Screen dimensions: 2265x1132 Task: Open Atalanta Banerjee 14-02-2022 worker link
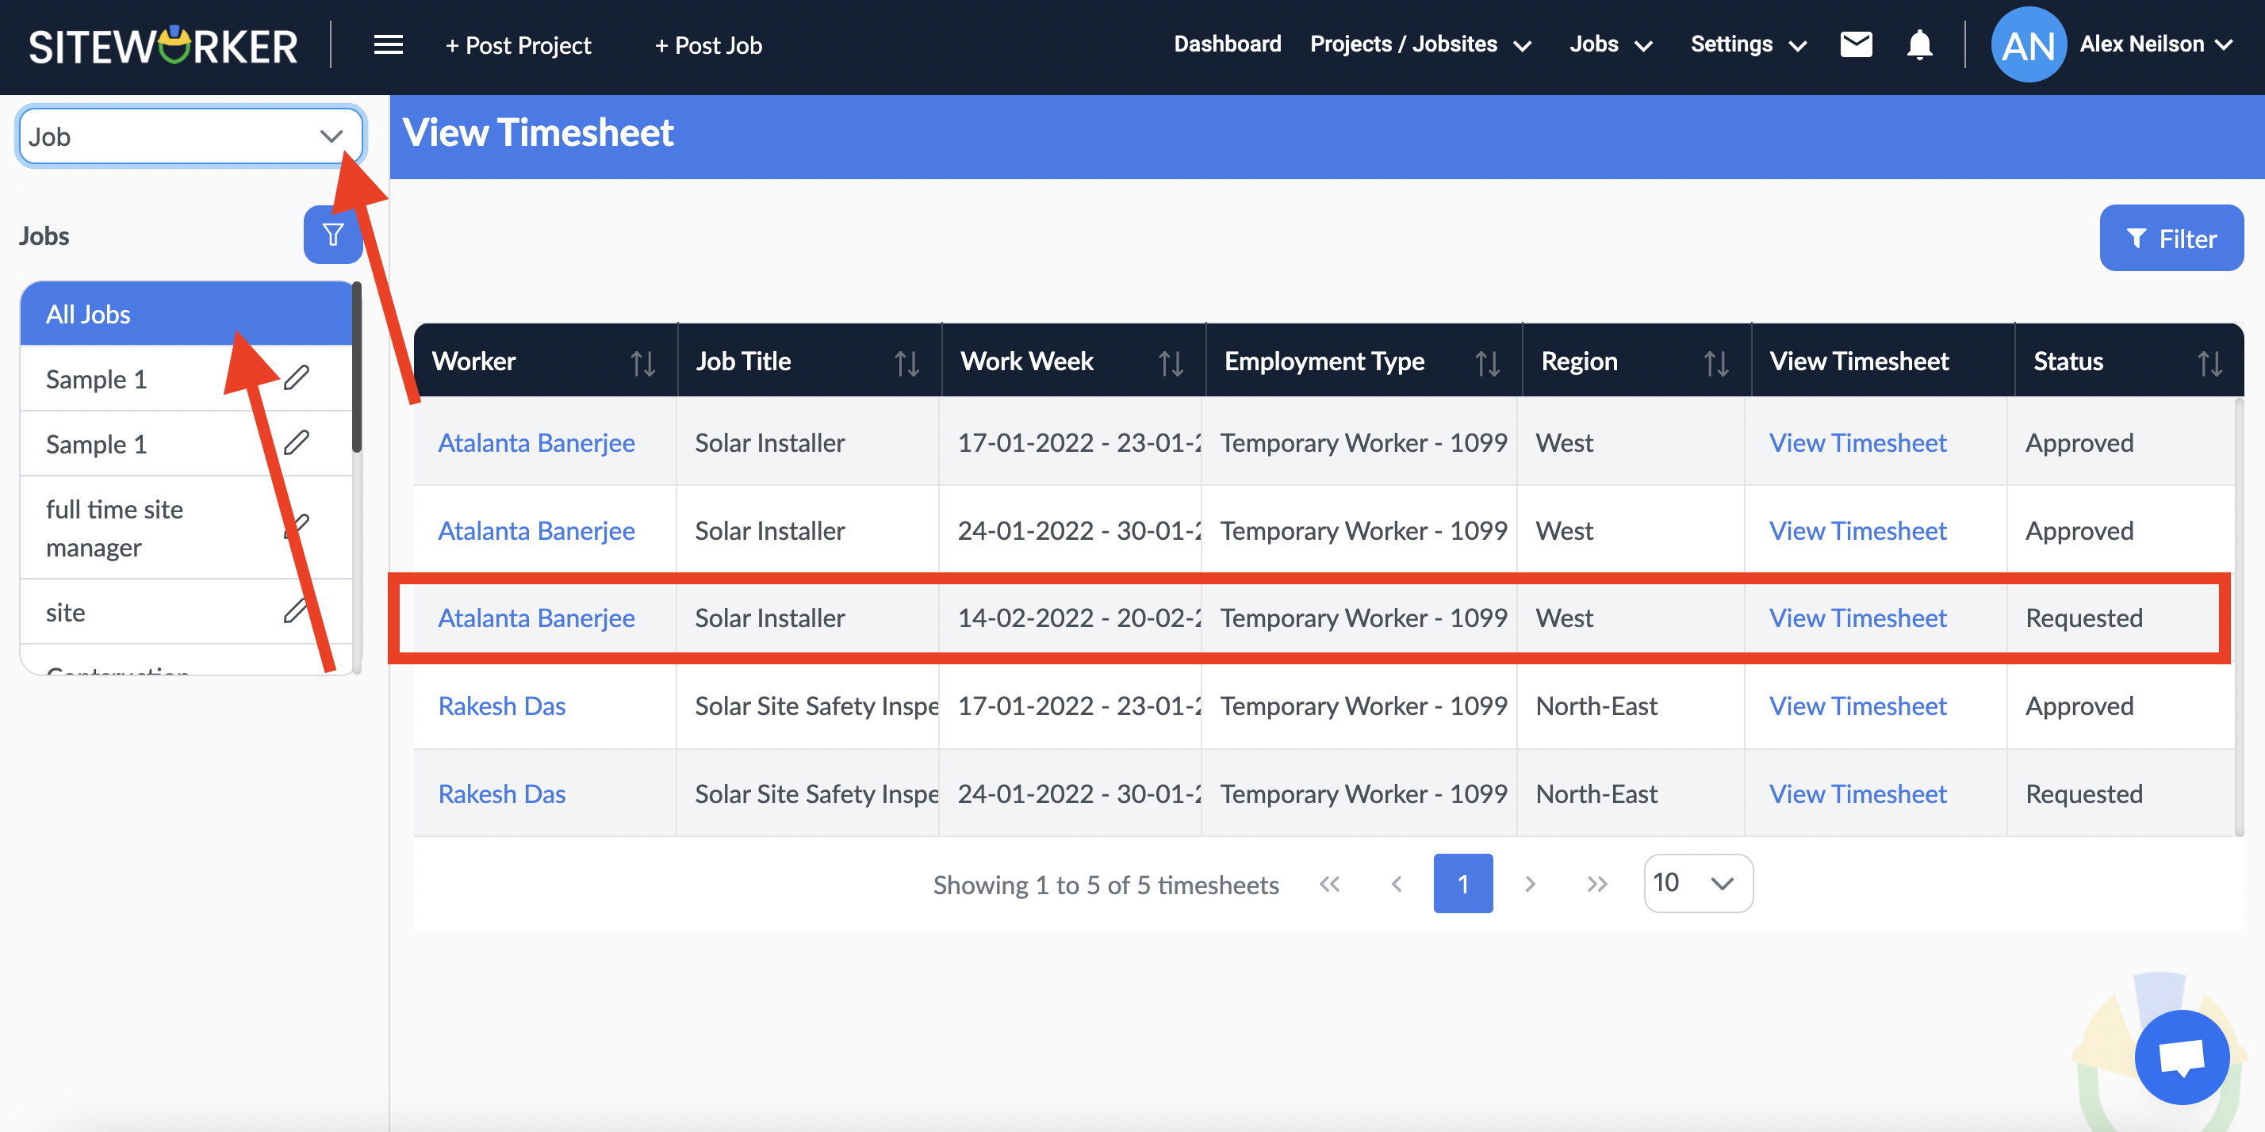pyautogui.click(x=536, y=617)
